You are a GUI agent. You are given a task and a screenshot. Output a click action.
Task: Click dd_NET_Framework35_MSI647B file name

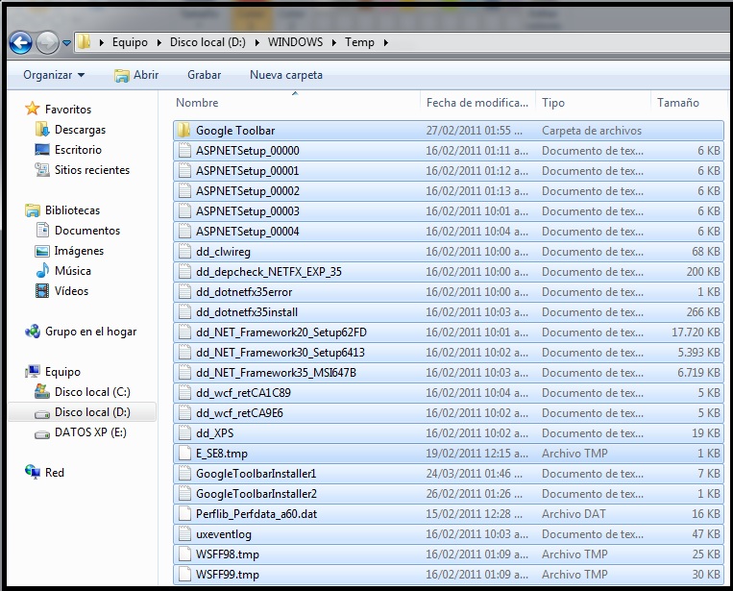(x=276, y=373)
